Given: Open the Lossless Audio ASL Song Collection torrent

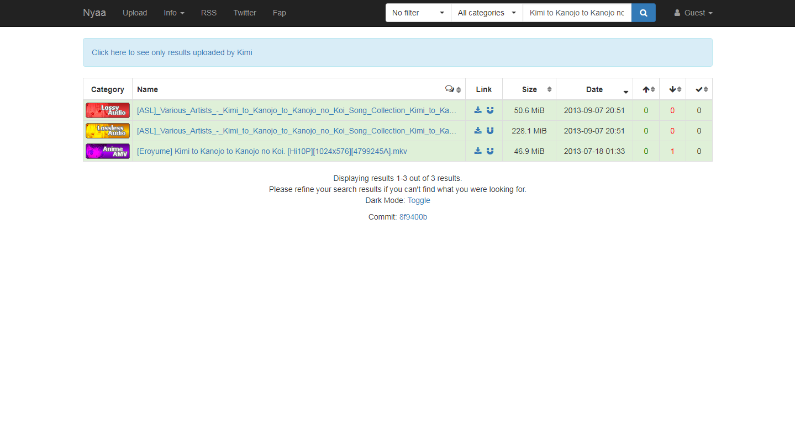Looking at the screenshot, I should [297, 131].
